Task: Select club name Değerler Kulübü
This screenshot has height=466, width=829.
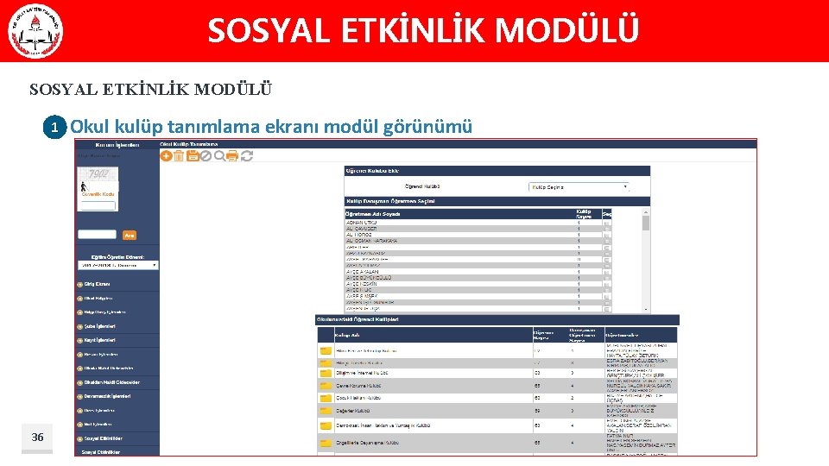Action: (353, 411)
